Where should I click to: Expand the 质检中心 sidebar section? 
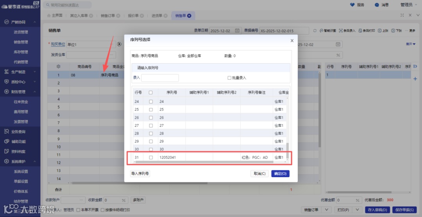[x=35, y=82]
